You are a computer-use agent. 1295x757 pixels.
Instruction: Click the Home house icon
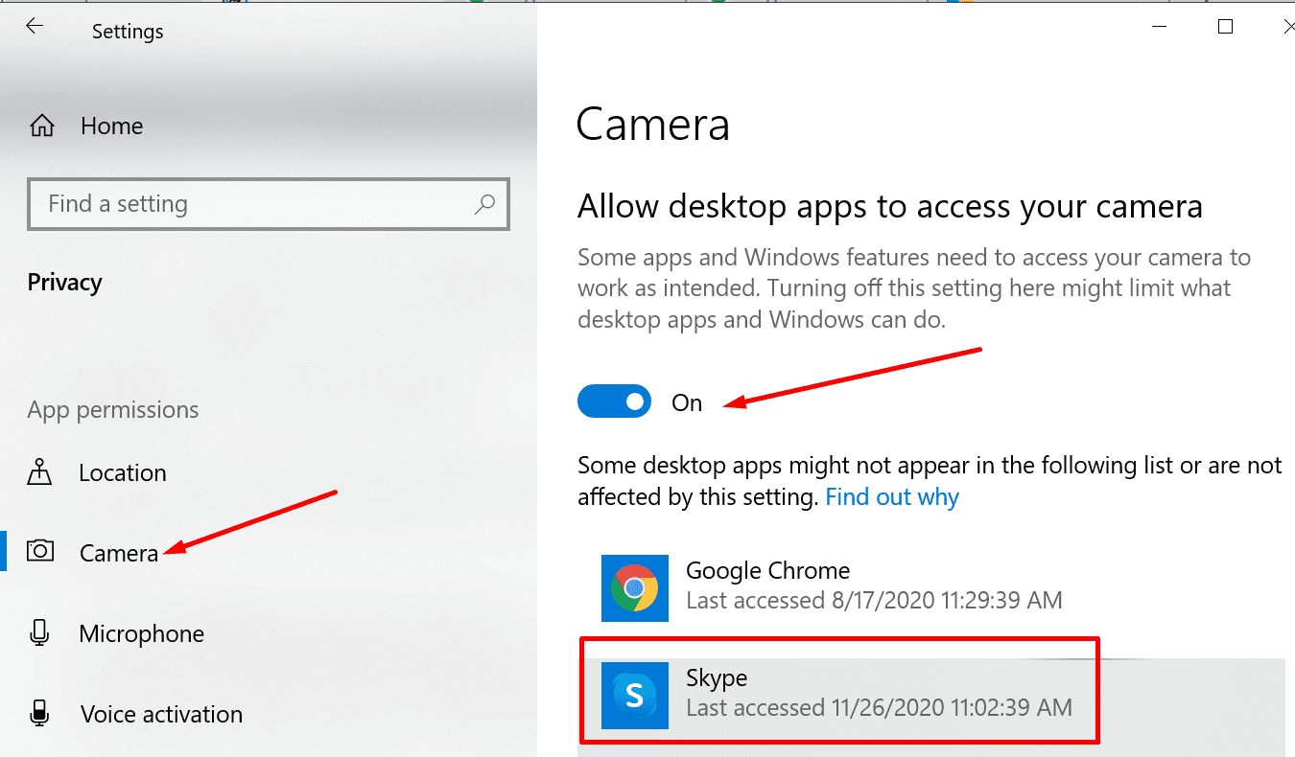pos(42,125)
